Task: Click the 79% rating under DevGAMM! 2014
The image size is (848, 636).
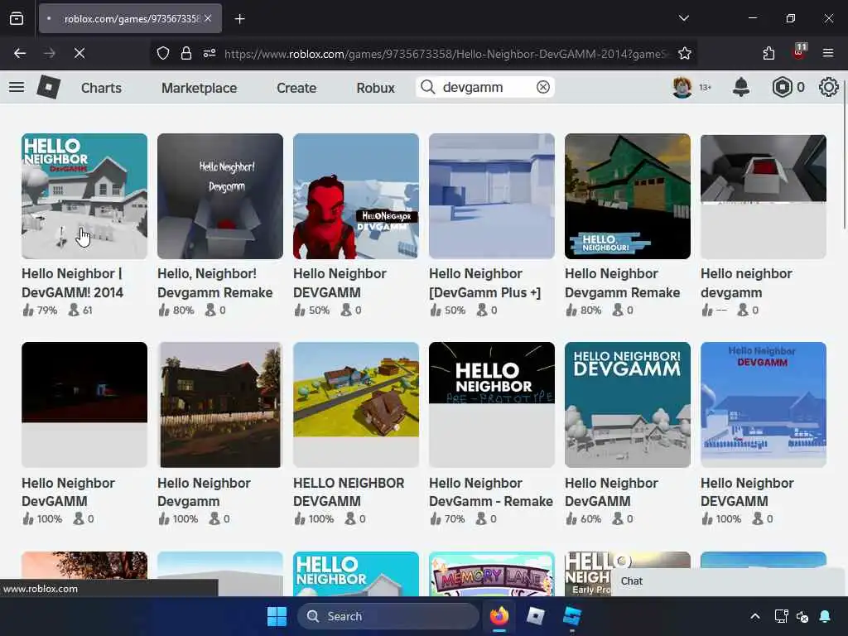Action: pyautogui.click(x=46, y=311)
